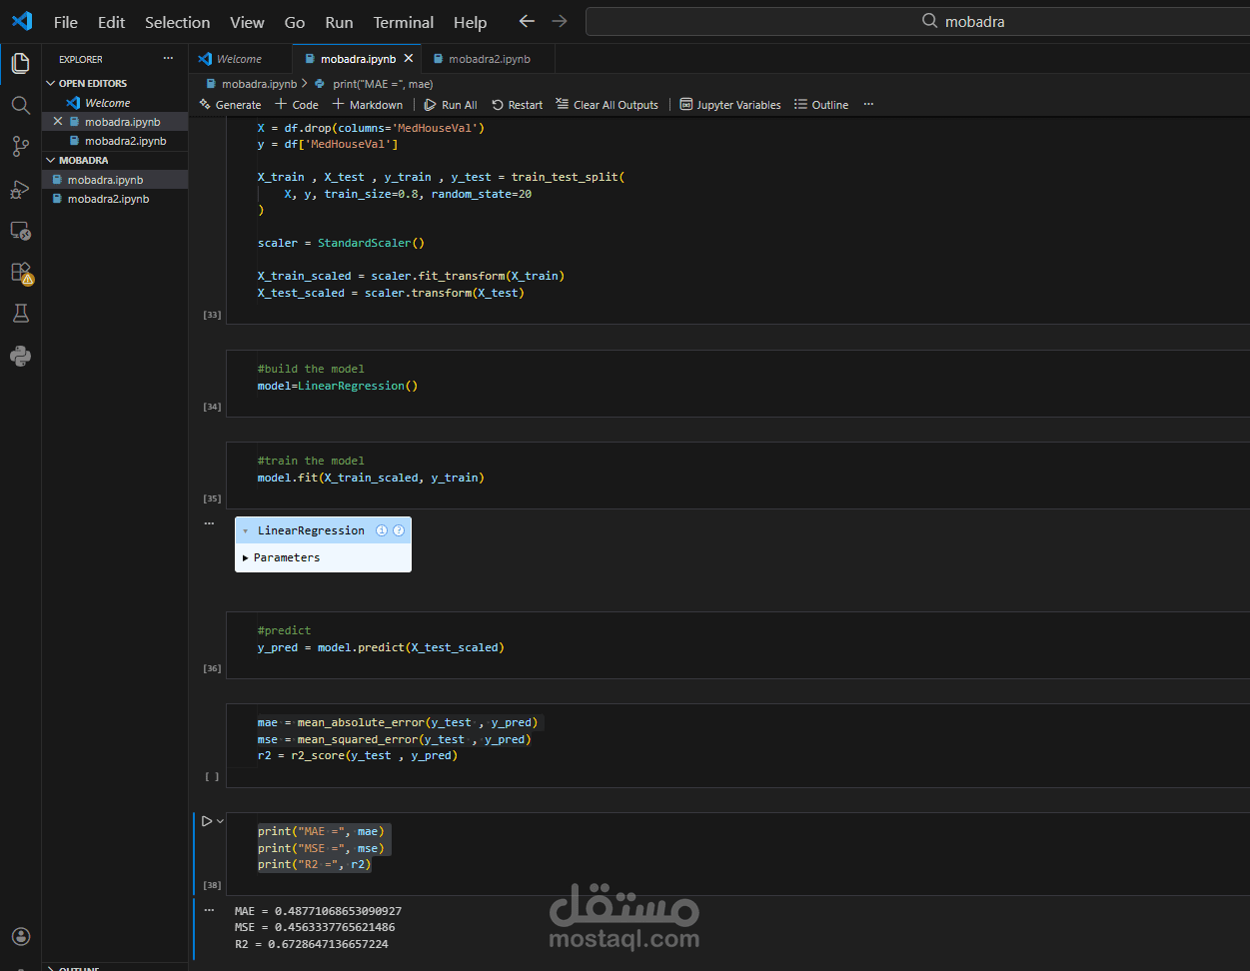The height and width of the screenshot is (971, 1250).
Task: Click the model=LinearRegression() code line
Action: pyautogui.click(x=338, y=386)
